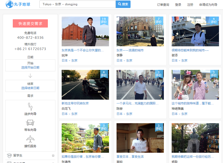Open guide title 享受日本，享受生活
Viewport: 223px width, 163px height.
click(130, 156)
